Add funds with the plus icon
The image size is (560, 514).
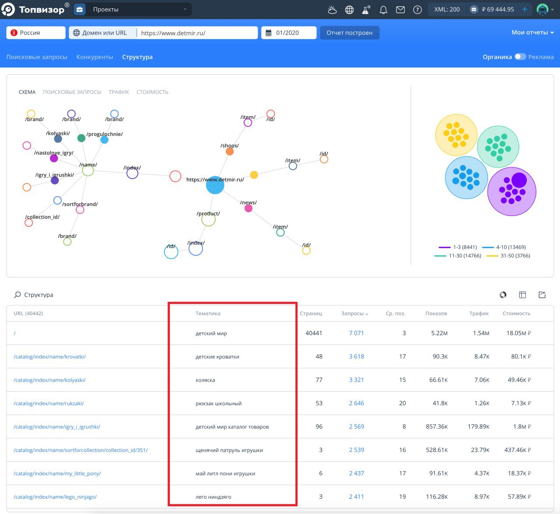pos(525,9)
